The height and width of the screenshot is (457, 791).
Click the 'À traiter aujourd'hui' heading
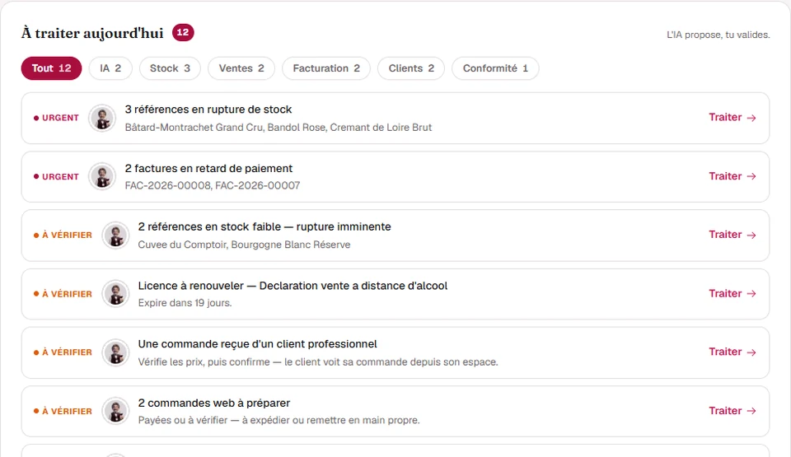92,33
